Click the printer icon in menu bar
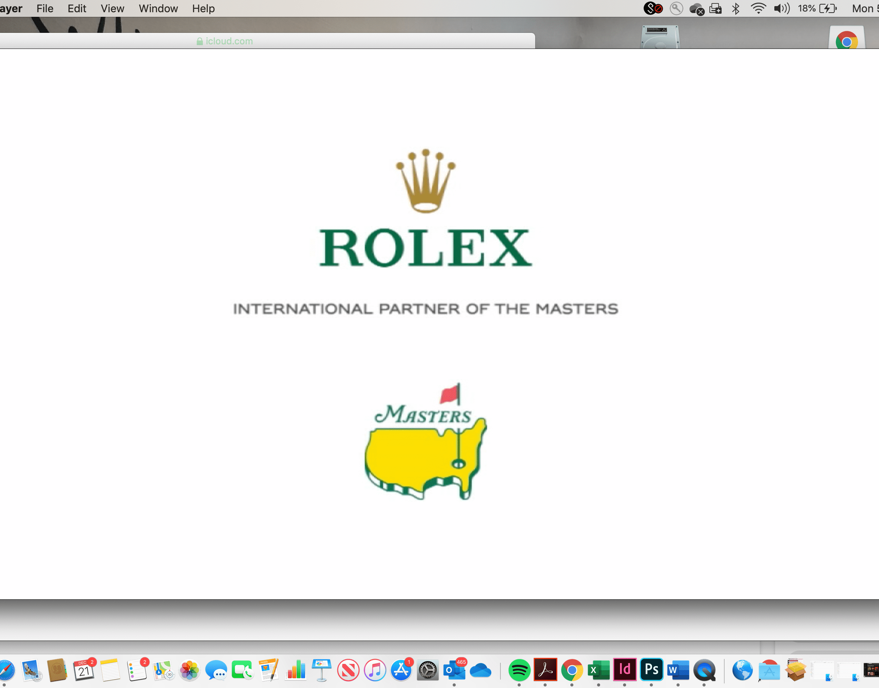 point(715,8)
